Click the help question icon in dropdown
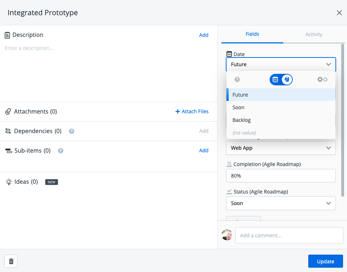This screenshot has height=272, width=347. (237, 79)
